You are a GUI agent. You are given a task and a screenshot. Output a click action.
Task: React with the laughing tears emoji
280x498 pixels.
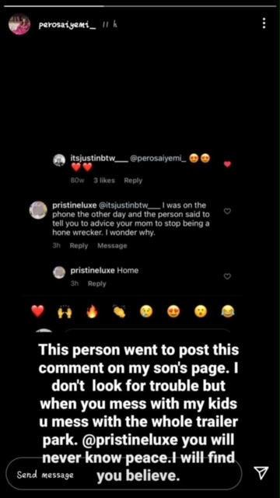(228, 311)
